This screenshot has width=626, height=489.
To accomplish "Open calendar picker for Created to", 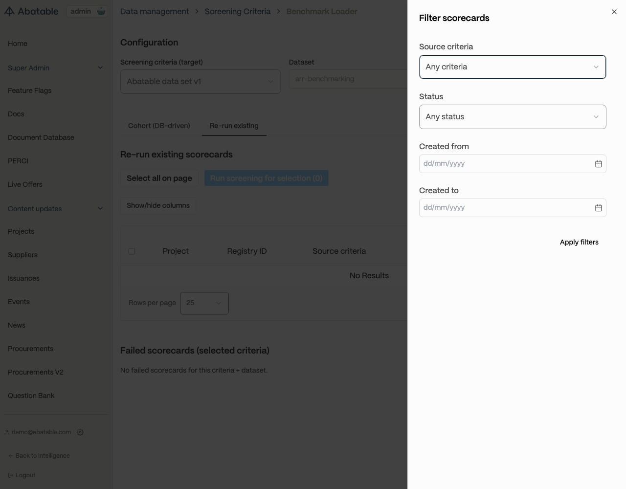I will coord(598,208).
